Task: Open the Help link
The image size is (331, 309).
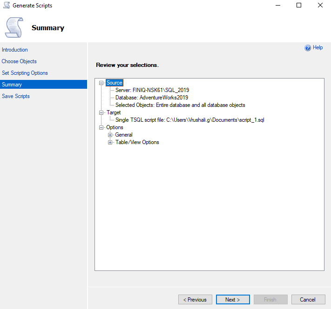Action: (x=317, y=47)
